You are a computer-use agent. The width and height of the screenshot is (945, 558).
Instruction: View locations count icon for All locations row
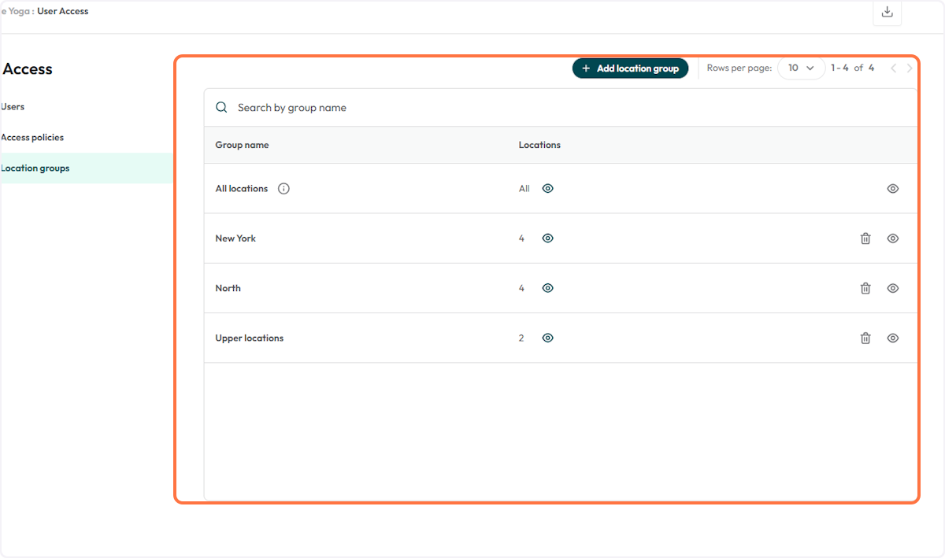pos(547,188)
